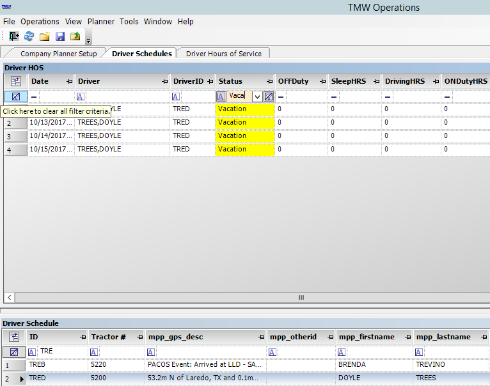Open filter operator for mpp_gps_desc column

click(151, 352)
